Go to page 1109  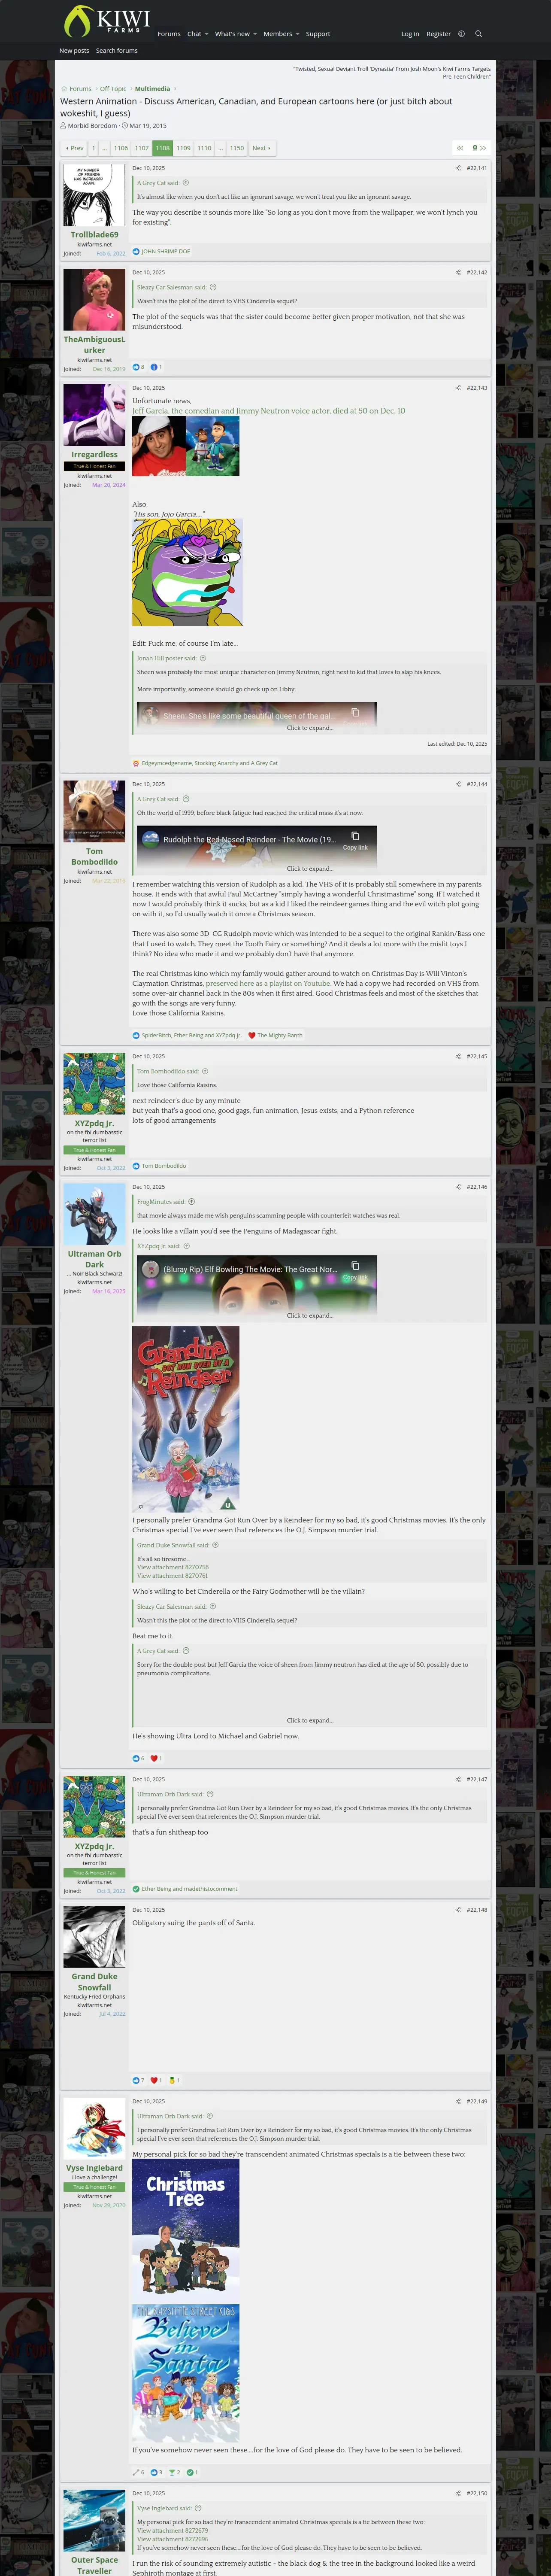(183, 148)
